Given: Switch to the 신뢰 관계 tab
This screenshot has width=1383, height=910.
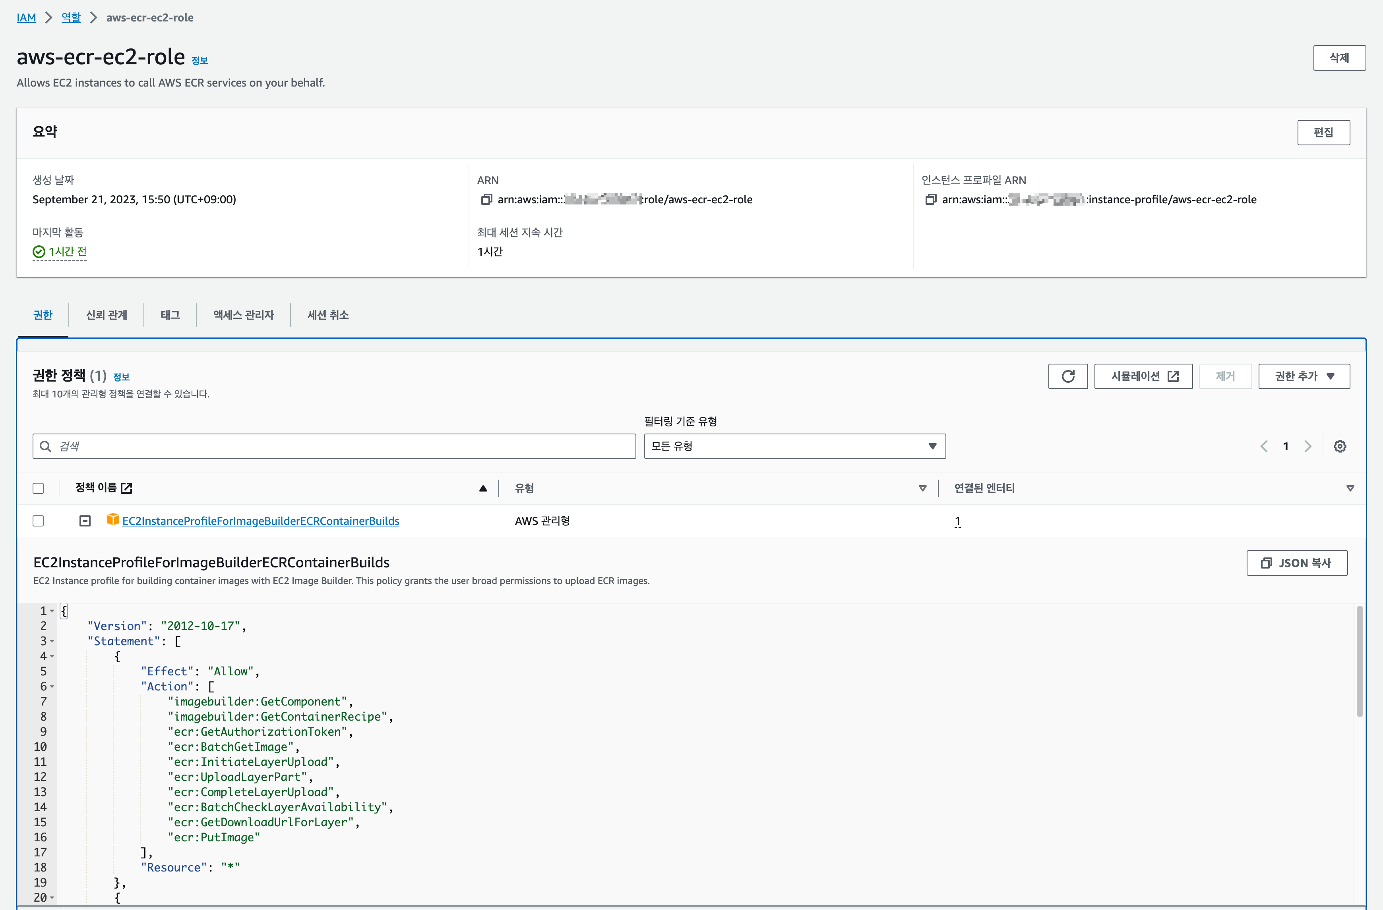Looking at the screenshot, I should coord(107,315).
